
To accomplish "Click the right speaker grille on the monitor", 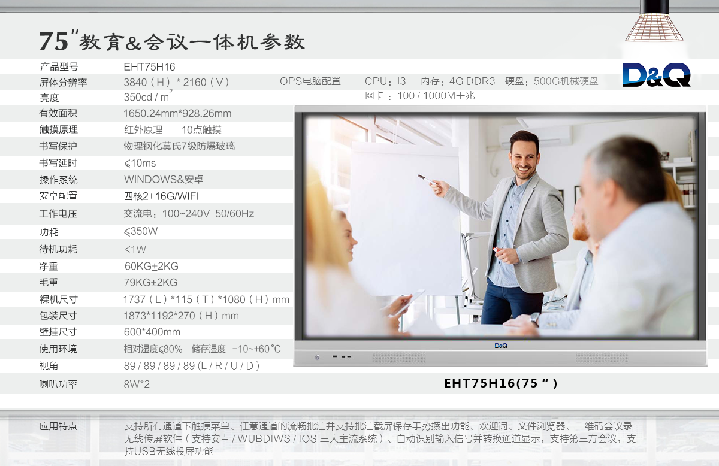I will [x=602, y=358].
